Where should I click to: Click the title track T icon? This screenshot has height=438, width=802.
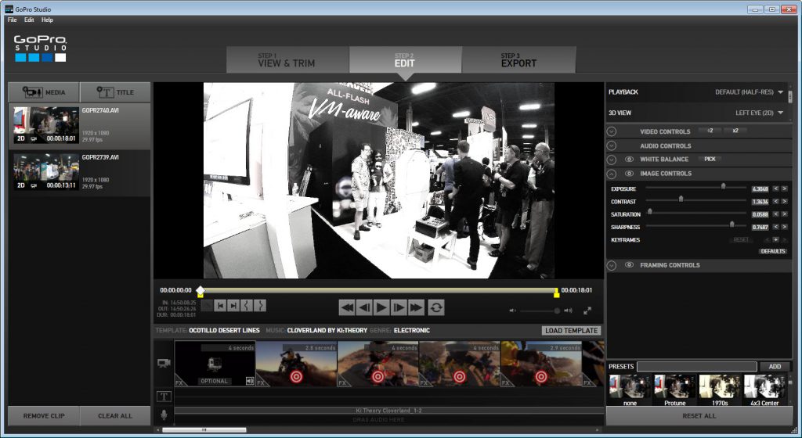(164, 397)
